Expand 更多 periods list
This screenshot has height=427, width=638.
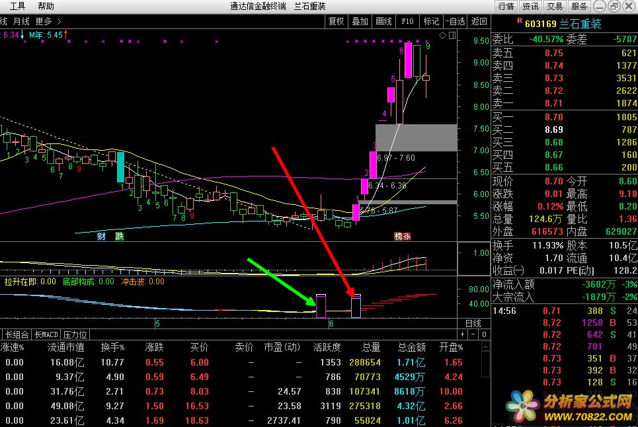click(x=48, y=21)
